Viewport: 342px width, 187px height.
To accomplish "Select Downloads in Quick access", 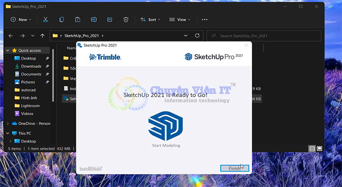I will click(31, 66).
